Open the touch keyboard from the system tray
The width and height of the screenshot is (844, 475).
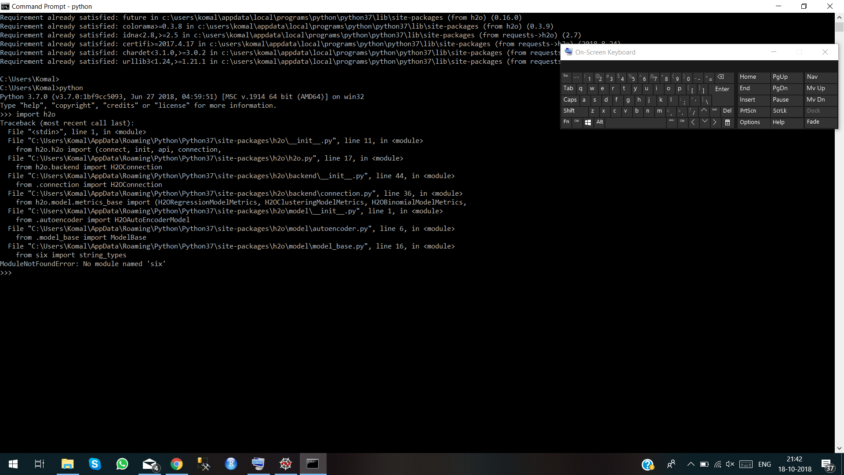(x=746, y=464)
